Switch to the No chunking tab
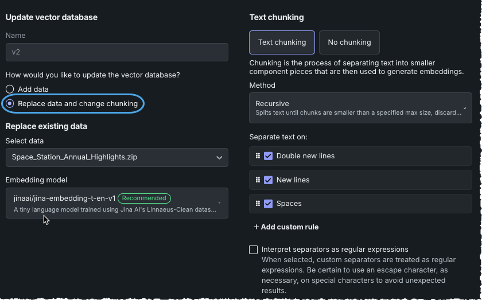Screen dimensions: 482x300 pos(349,42)
